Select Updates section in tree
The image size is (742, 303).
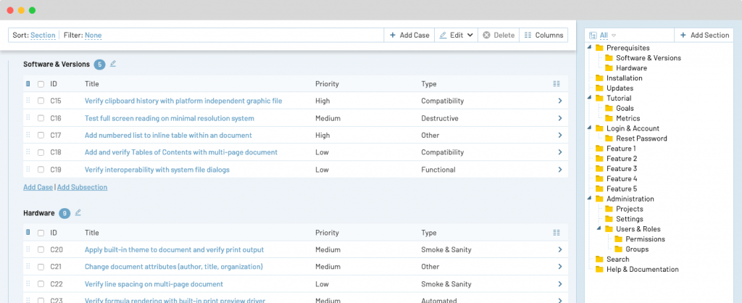pyautogui.click(x=620, y=88)
